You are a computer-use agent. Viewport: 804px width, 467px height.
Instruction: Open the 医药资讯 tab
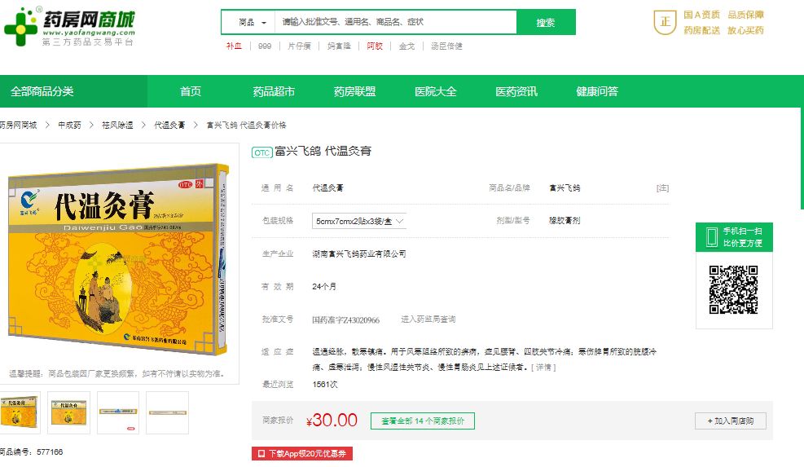516,91
